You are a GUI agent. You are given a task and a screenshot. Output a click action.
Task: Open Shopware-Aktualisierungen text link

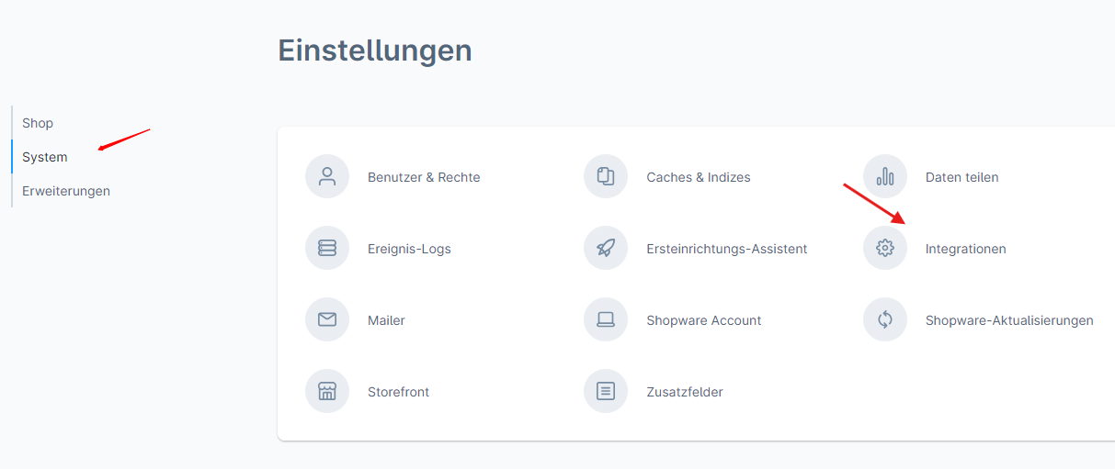point(1009,320)
